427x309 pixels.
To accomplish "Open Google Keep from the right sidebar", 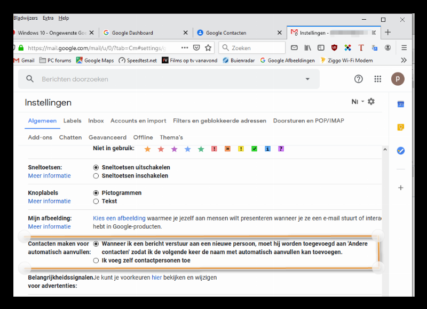I will tap(401, 127).
